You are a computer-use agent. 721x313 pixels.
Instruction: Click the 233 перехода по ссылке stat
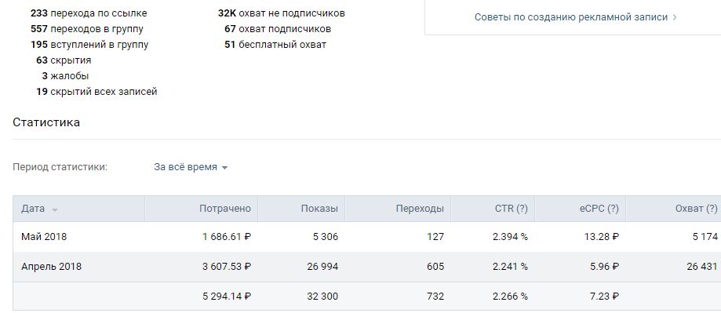pyautogui.click(x=89, y=13)
